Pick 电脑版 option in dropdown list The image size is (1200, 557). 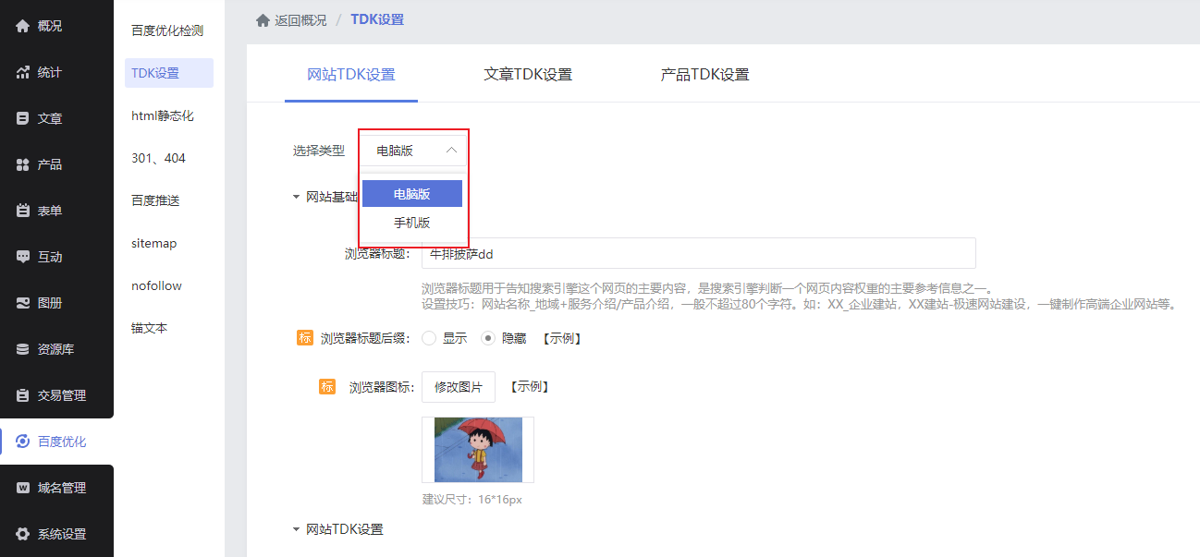pos(412,194)
